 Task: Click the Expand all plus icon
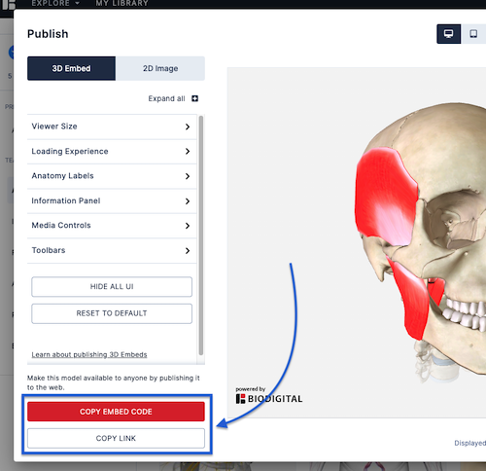point(194,98)
